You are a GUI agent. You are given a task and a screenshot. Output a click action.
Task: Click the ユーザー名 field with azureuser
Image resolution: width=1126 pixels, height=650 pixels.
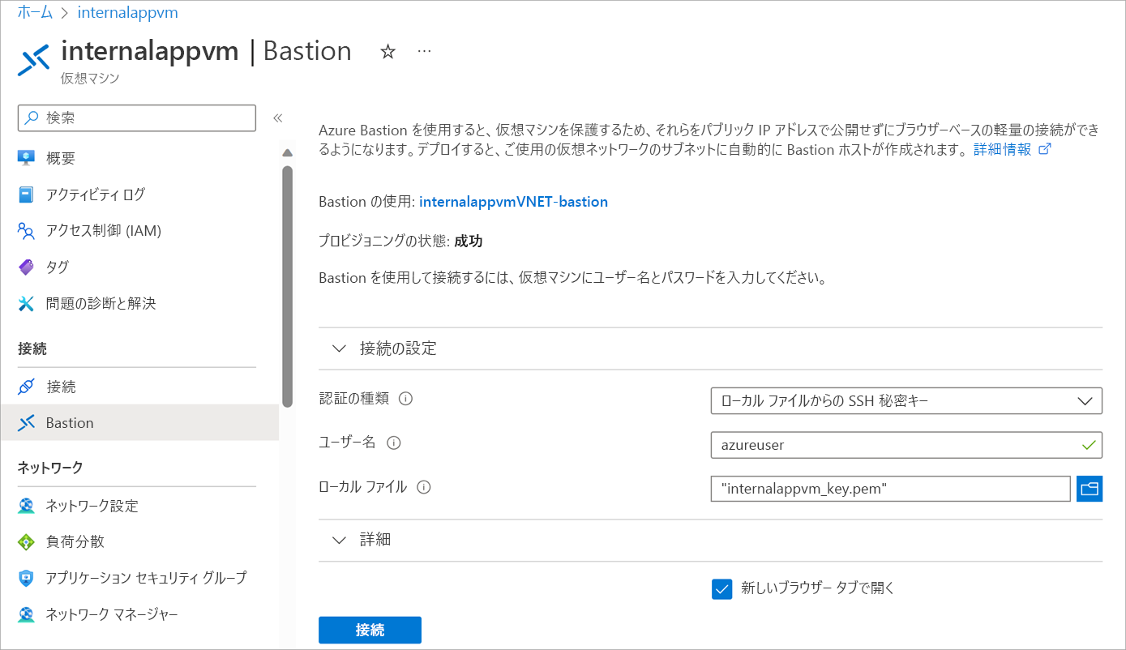point(906,445)
